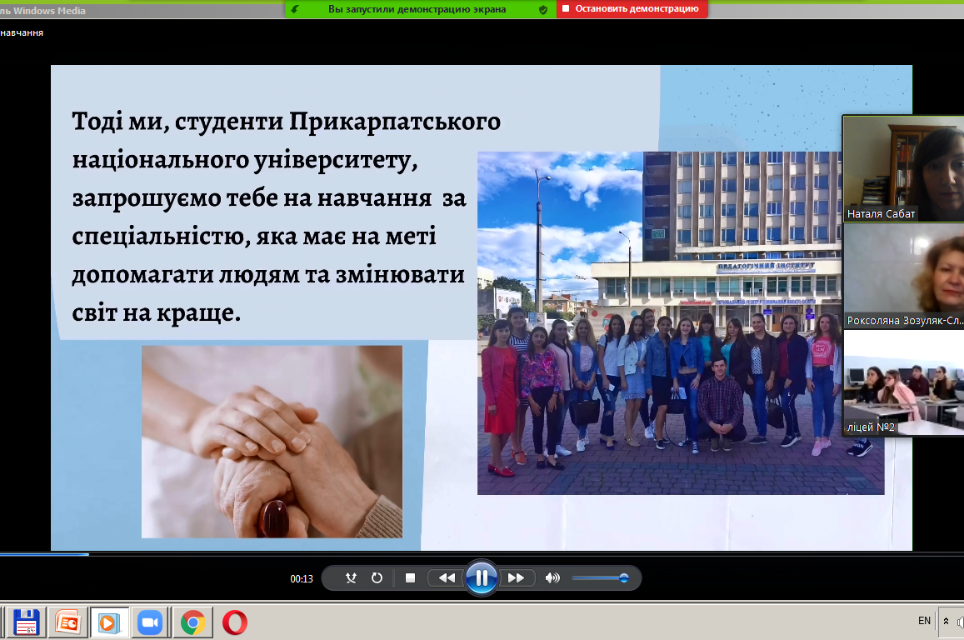Toggle shuffle mode in the player

[x=351, y=577]
